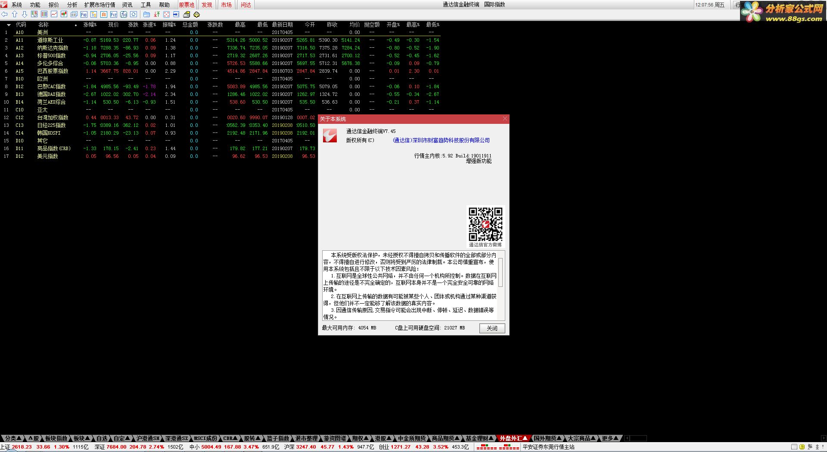827x452 pixels.
Task: Select the 外盘外汇 tab
Action: tap(513, 438)
